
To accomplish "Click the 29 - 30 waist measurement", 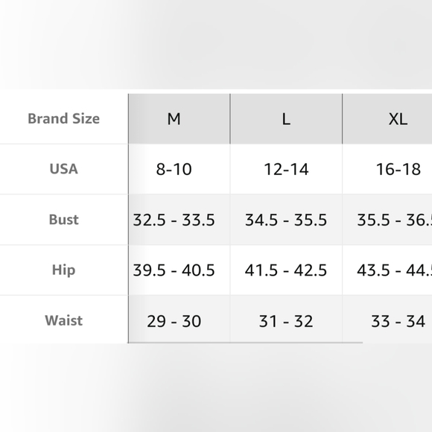I will tap(174, 321).
